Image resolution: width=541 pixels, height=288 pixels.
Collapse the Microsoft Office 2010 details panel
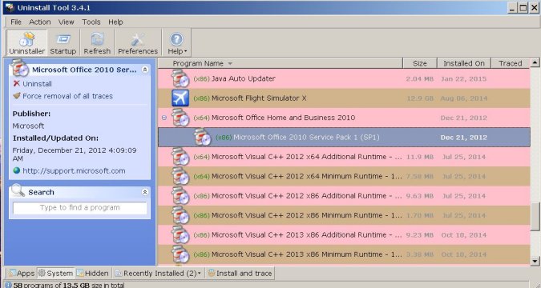point(145,70)
